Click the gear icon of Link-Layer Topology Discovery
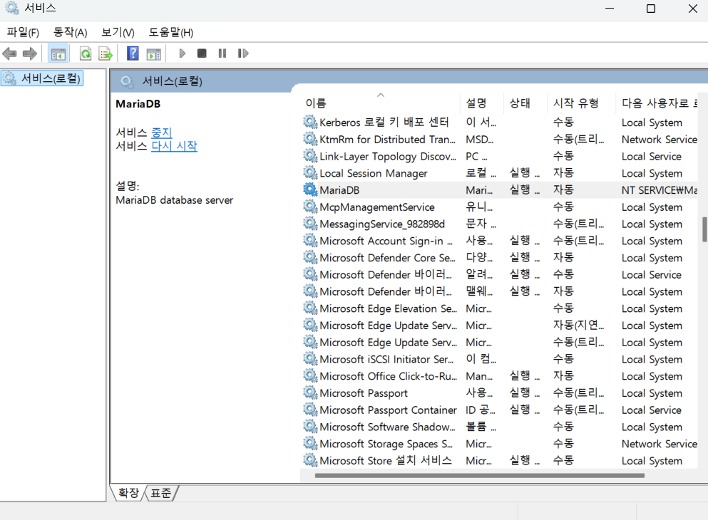708x520 pixels. (x=310, y=155)
